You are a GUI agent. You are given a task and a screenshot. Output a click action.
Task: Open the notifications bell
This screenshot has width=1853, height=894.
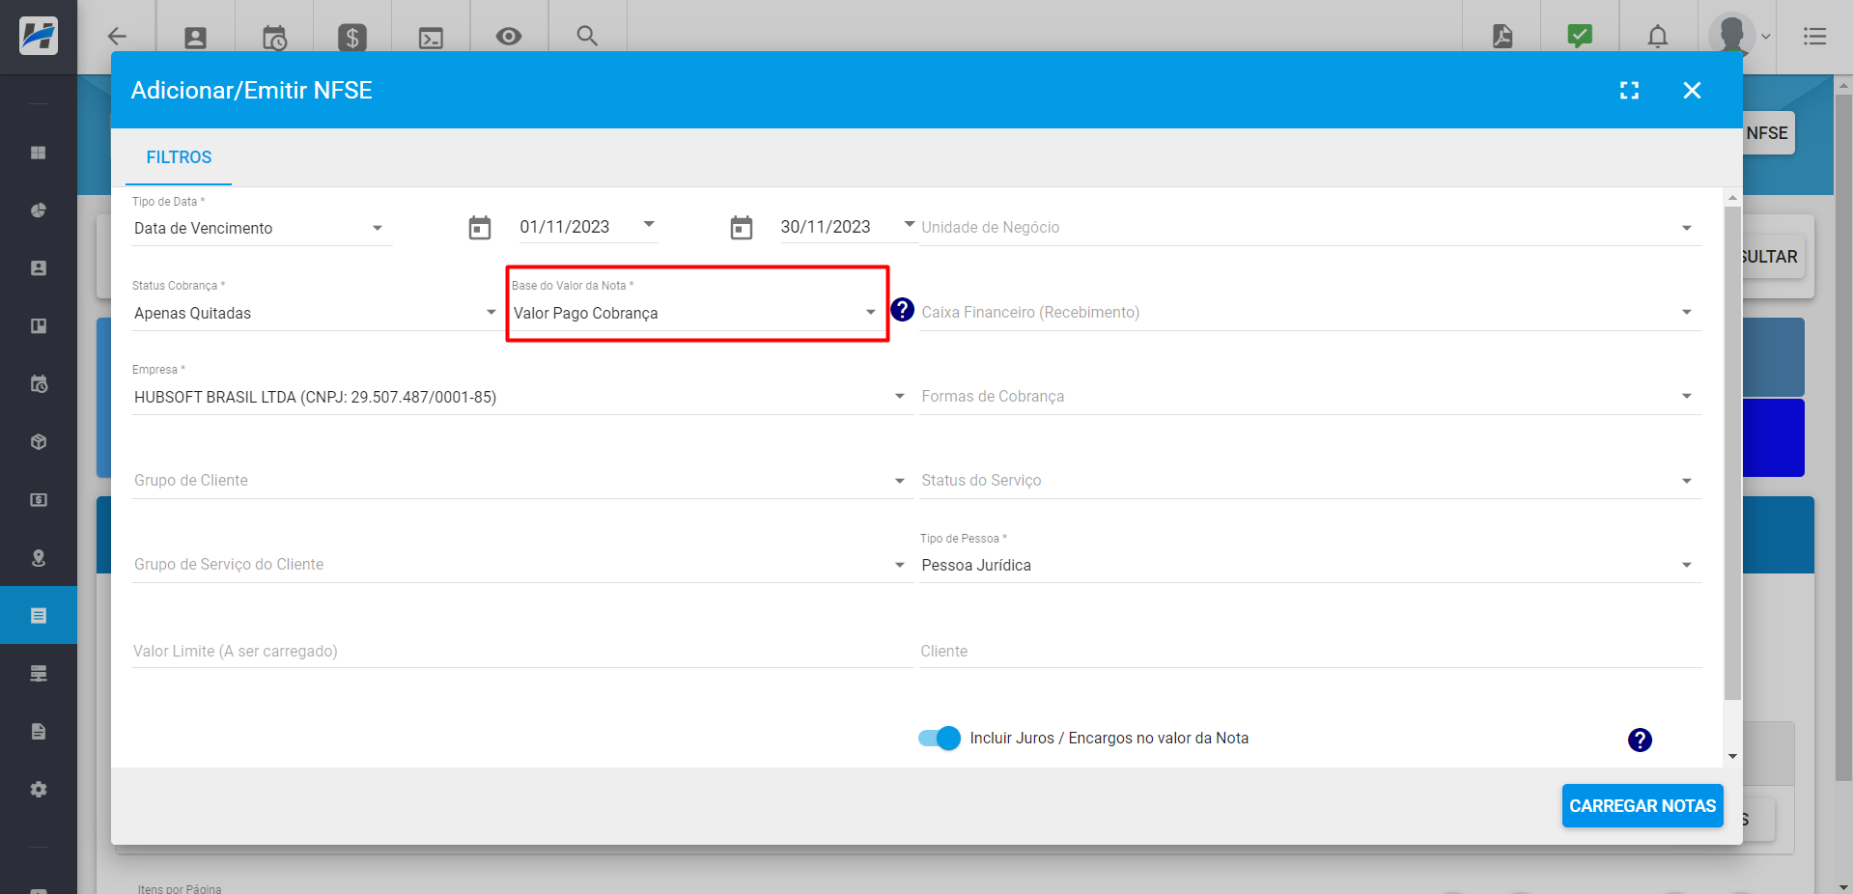(x=1657, y=37)
